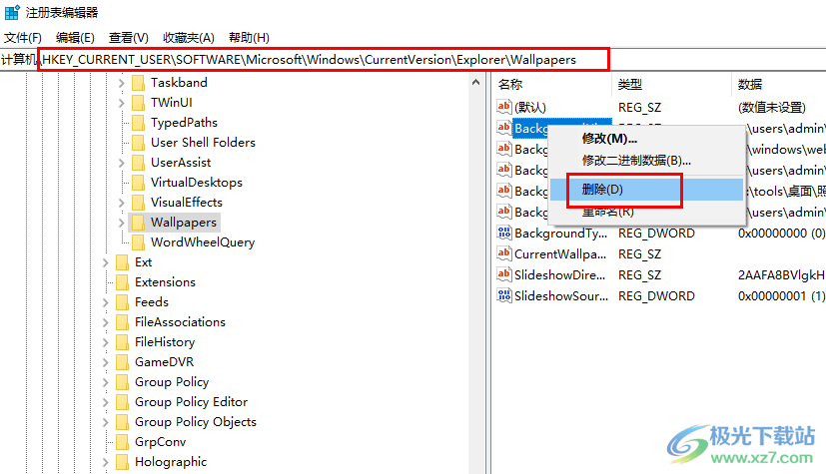The image size is (826, 474).
Task: Expand the Feeds key
Action: point(105,303)
